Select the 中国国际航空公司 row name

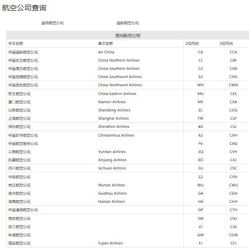coord(23,52)
